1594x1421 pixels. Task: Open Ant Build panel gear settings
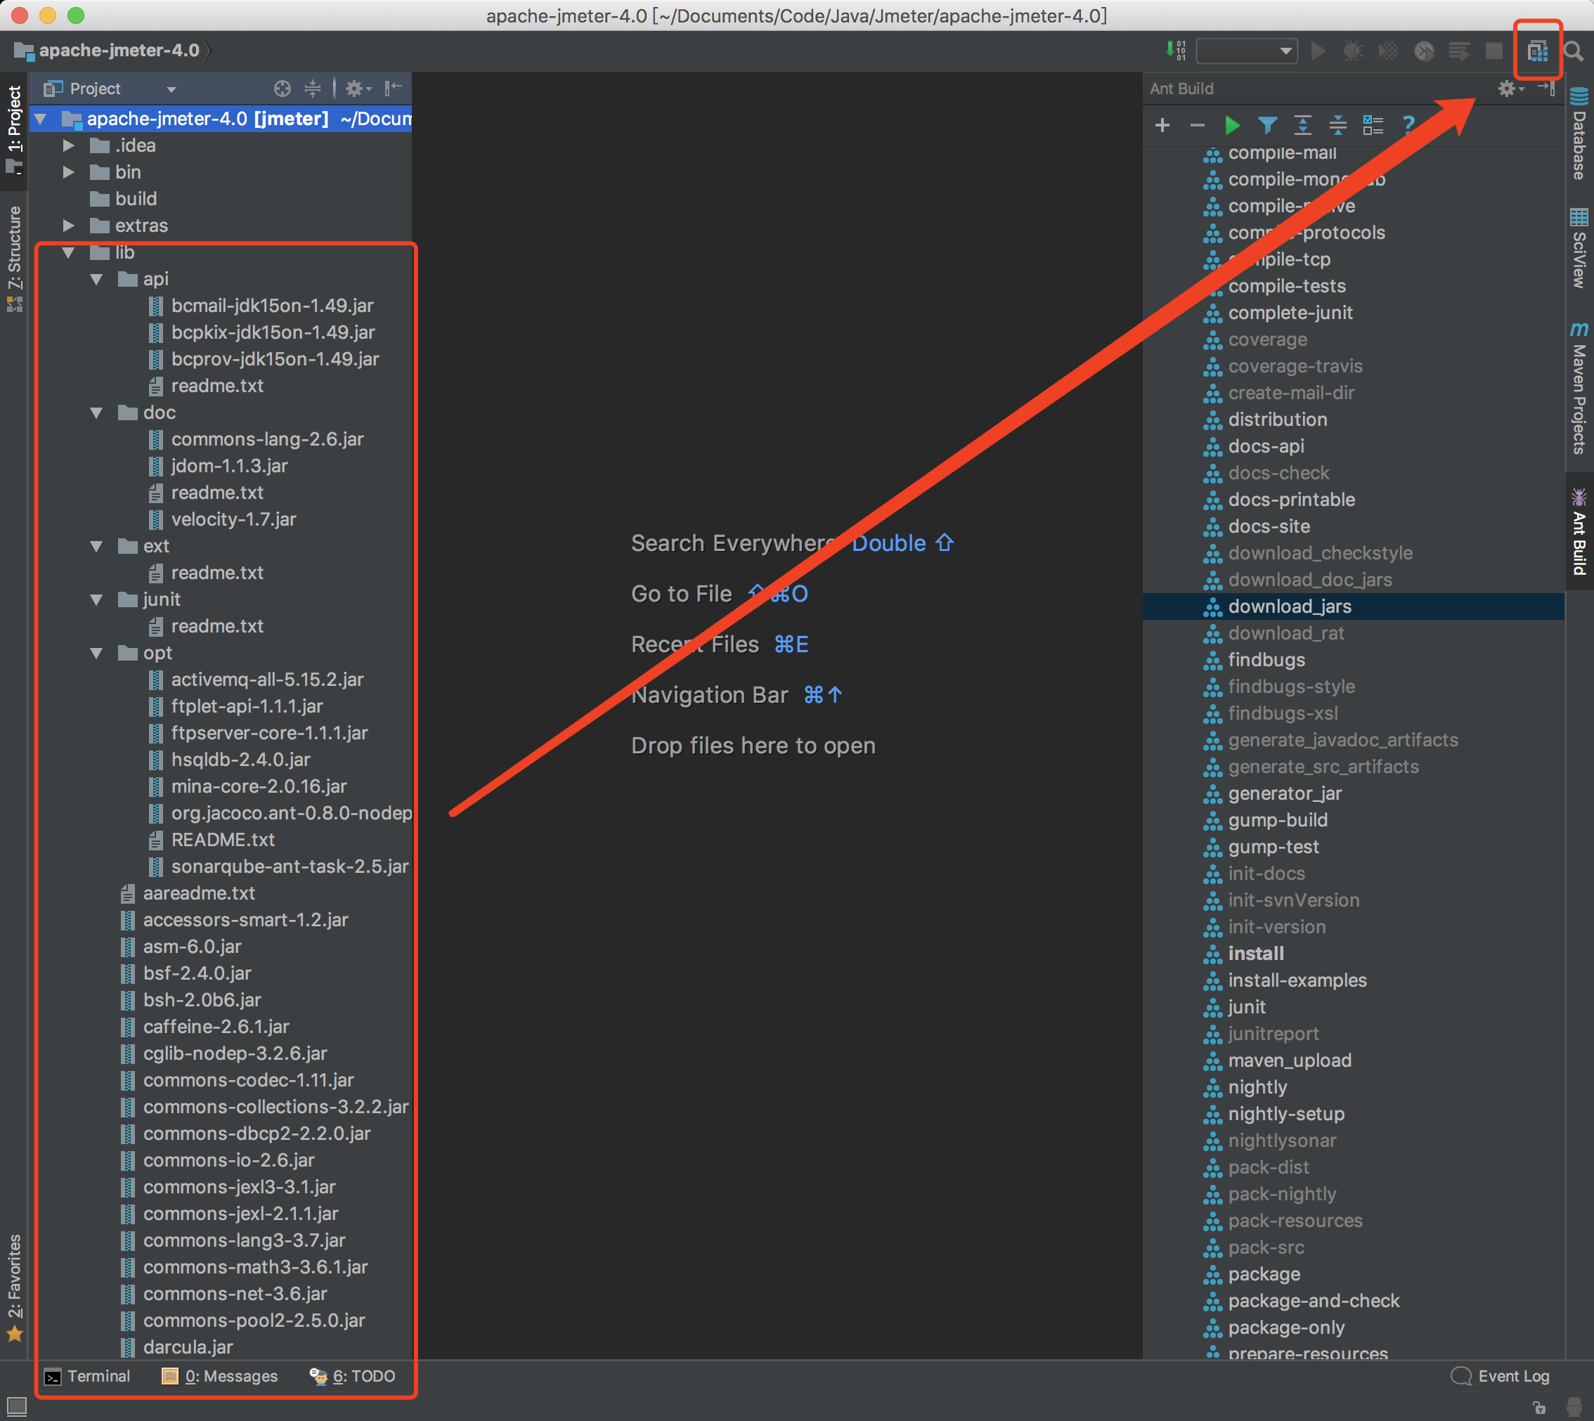click(1510, 89)
